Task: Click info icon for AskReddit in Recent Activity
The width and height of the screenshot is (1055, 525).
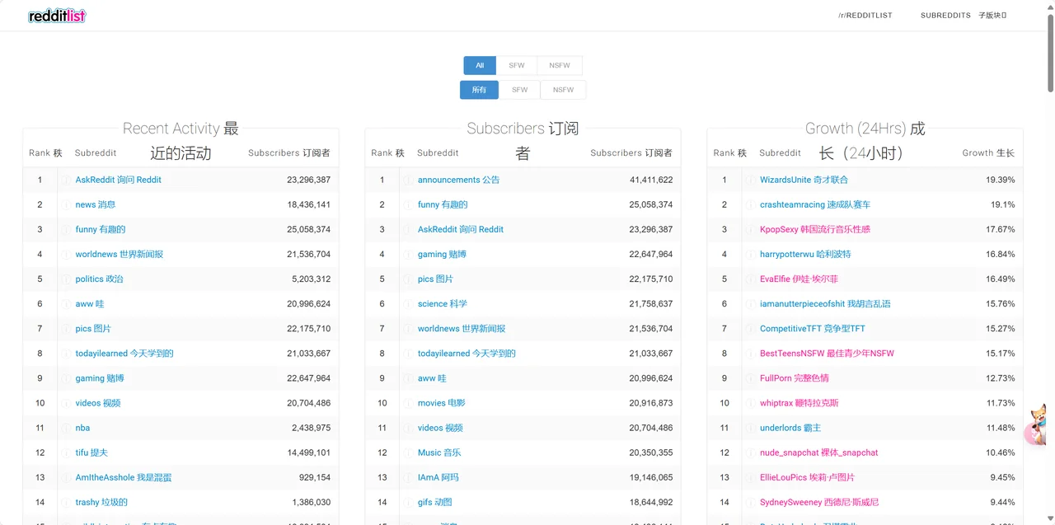Action: tap(66, 180)
